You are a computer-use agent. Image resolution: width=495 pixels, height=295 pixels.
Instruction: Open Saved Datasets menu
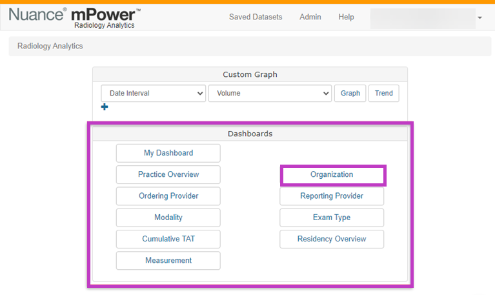point(256,17)
